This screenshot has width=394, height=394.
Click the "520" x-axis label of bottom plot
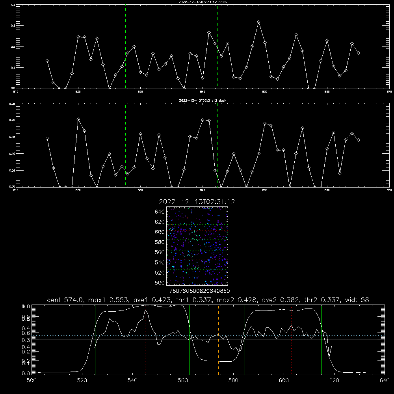pos(82,381)
